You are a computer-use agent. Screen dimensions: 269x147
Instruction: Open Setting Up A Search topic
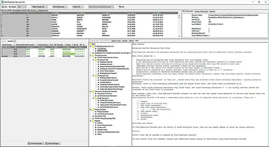point(114,69)
